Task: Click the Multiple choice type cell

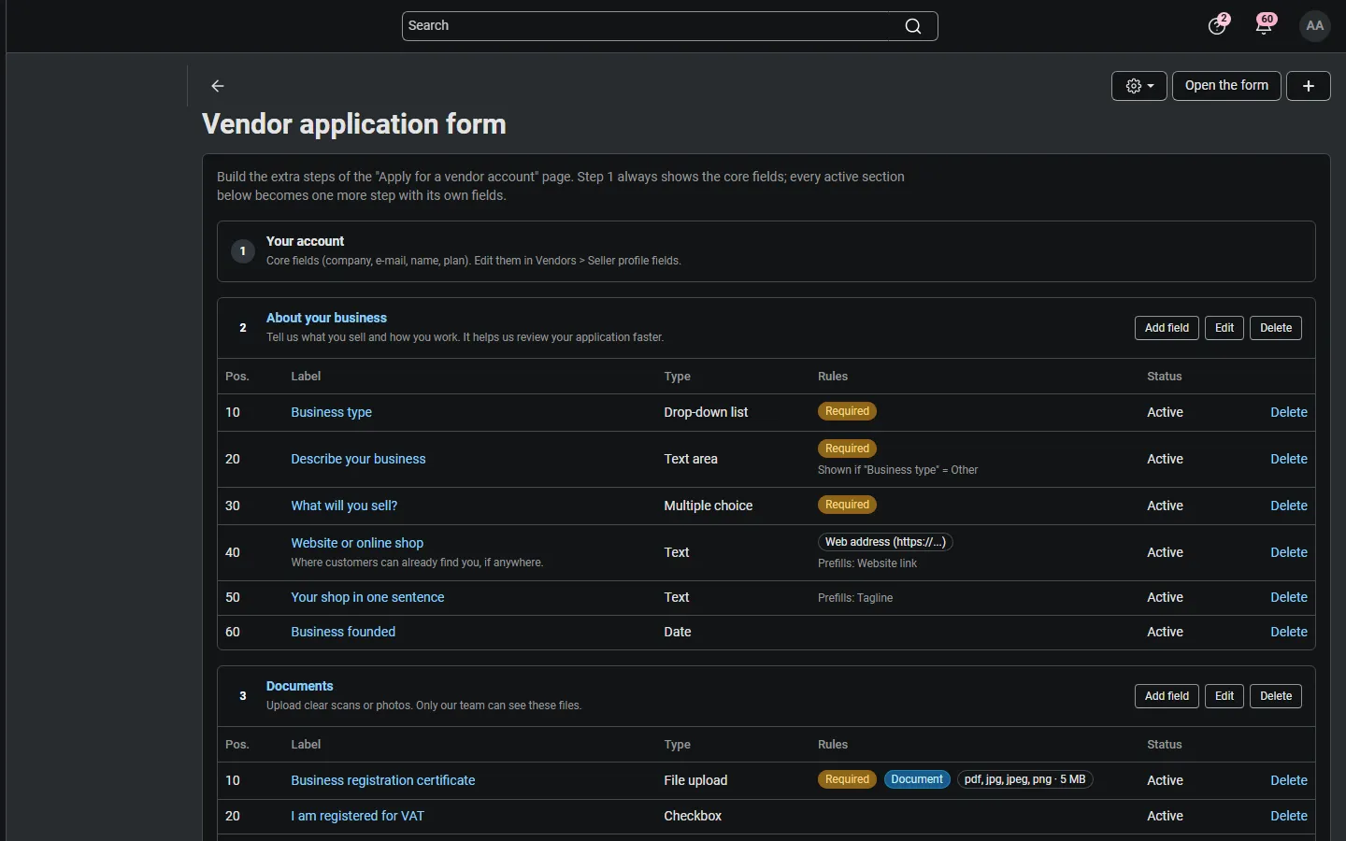Action: pos(708,506)
